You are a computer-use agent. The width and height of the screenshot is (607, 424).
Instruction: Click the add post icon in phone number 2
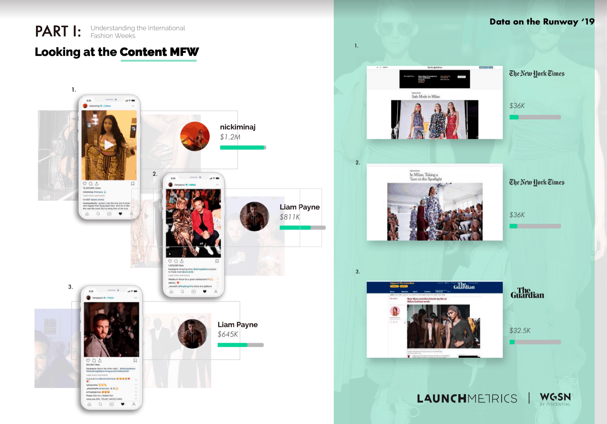point(194,292)
